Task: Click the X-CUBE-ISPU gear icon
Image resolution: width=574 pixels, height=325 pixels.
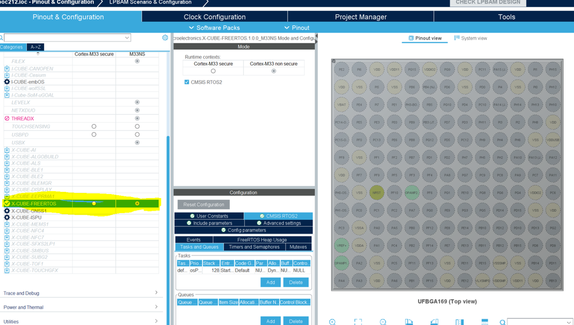Action: click(x=6, y=218)
